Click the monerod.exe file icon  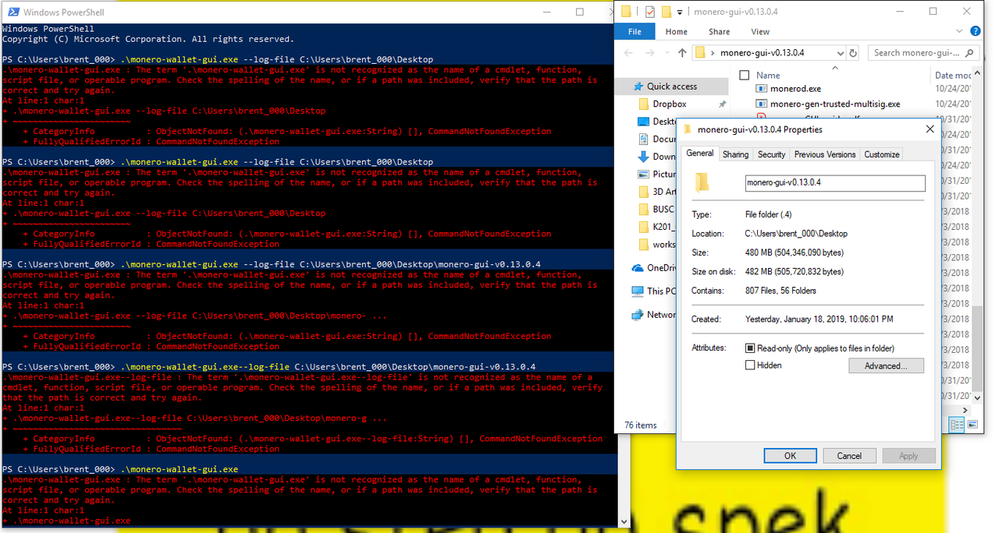coord(762,89)
